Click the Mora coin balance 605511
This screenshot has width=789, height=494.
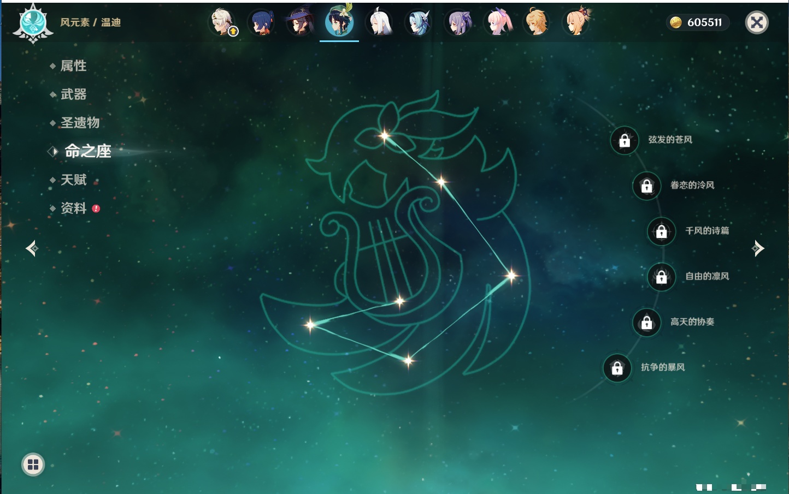pos(697,22)
